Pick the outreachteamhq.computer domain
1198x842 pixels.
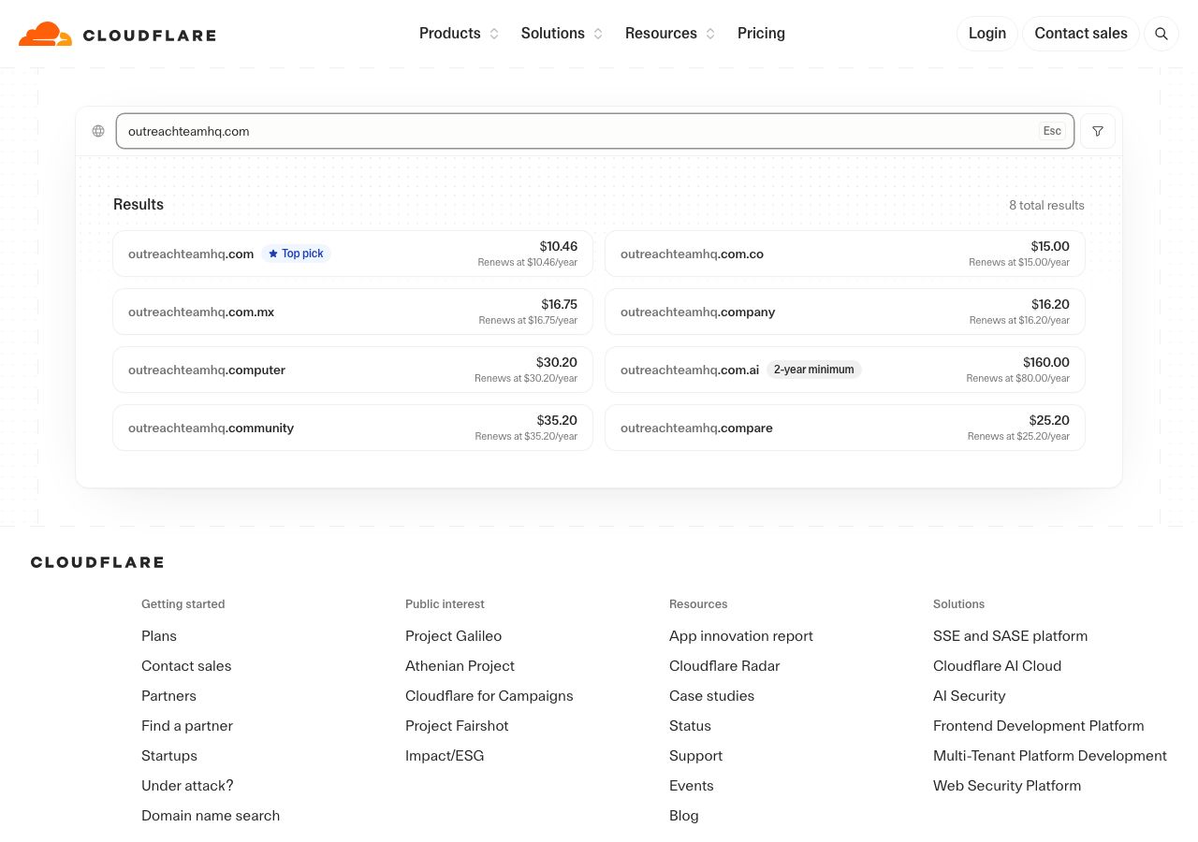pyautogui.click(x=353, y=370)
